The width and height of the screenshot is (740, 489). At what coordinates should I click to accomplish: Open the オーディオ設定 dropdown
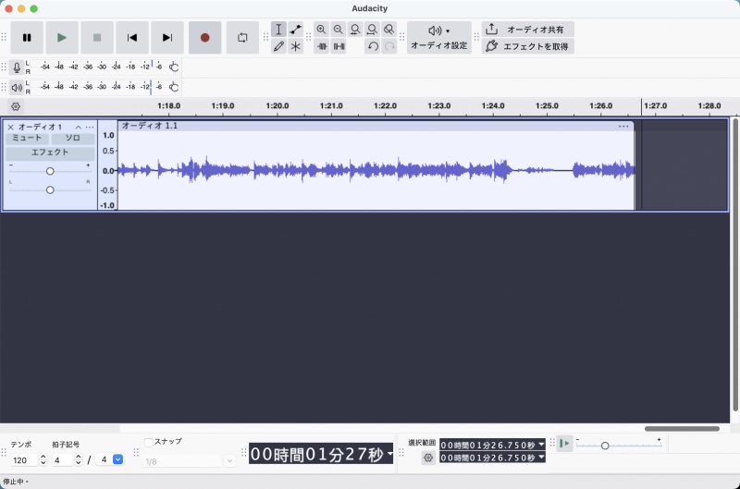(x=438, y=37)
